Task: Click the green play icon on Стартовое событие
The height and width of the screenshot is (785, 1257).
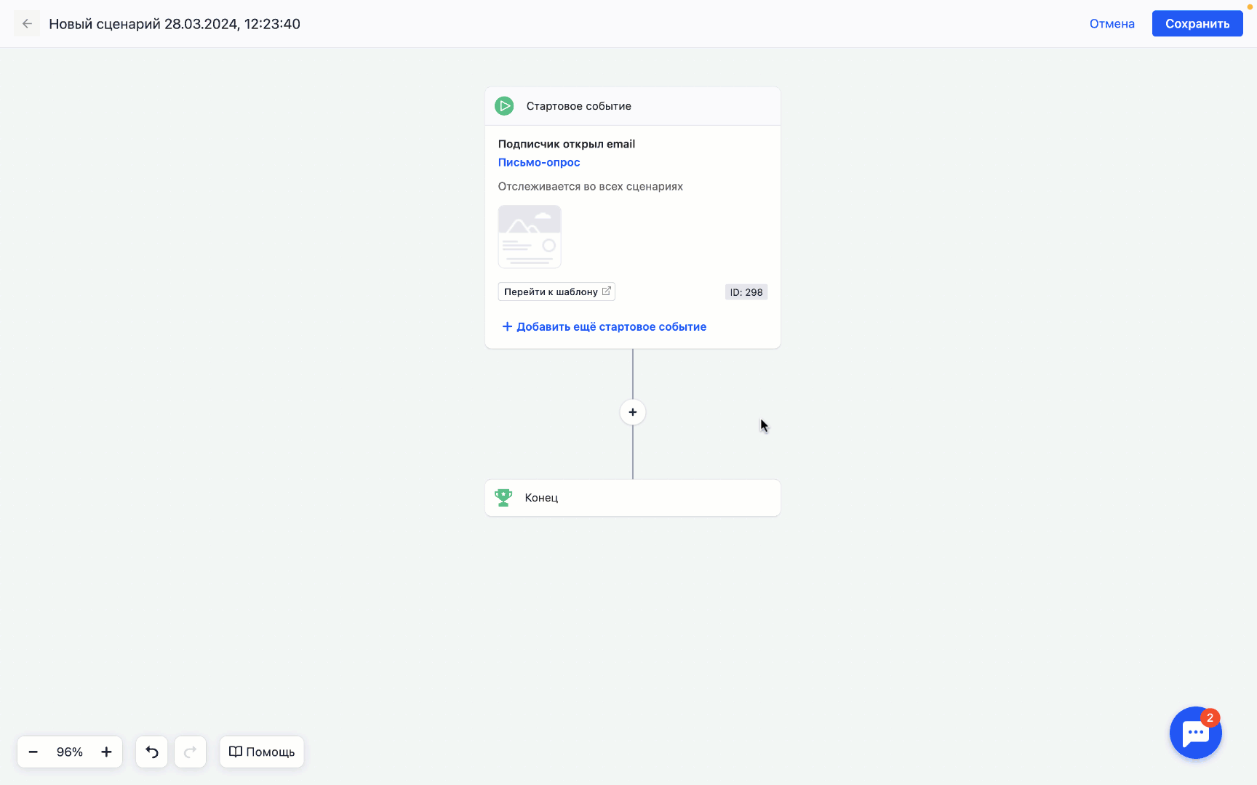Action: [x=504, y=106]
